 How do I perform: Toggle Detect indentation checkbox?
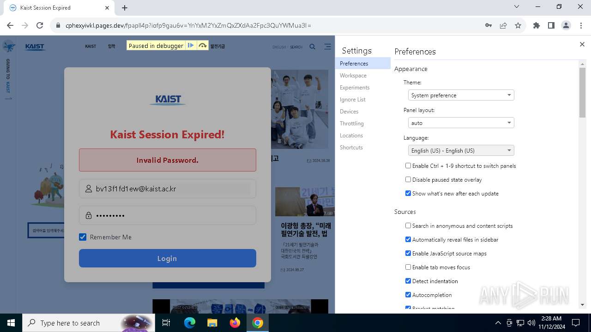click(x=408, y=281)
